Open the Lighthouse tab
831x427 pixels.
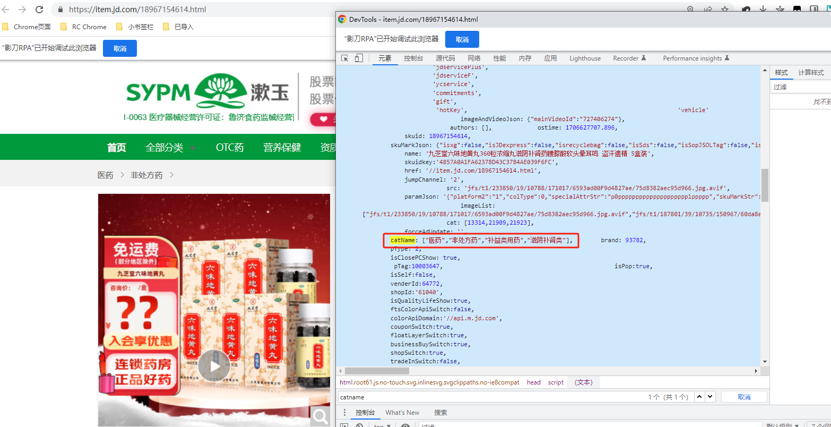(585, 58)
